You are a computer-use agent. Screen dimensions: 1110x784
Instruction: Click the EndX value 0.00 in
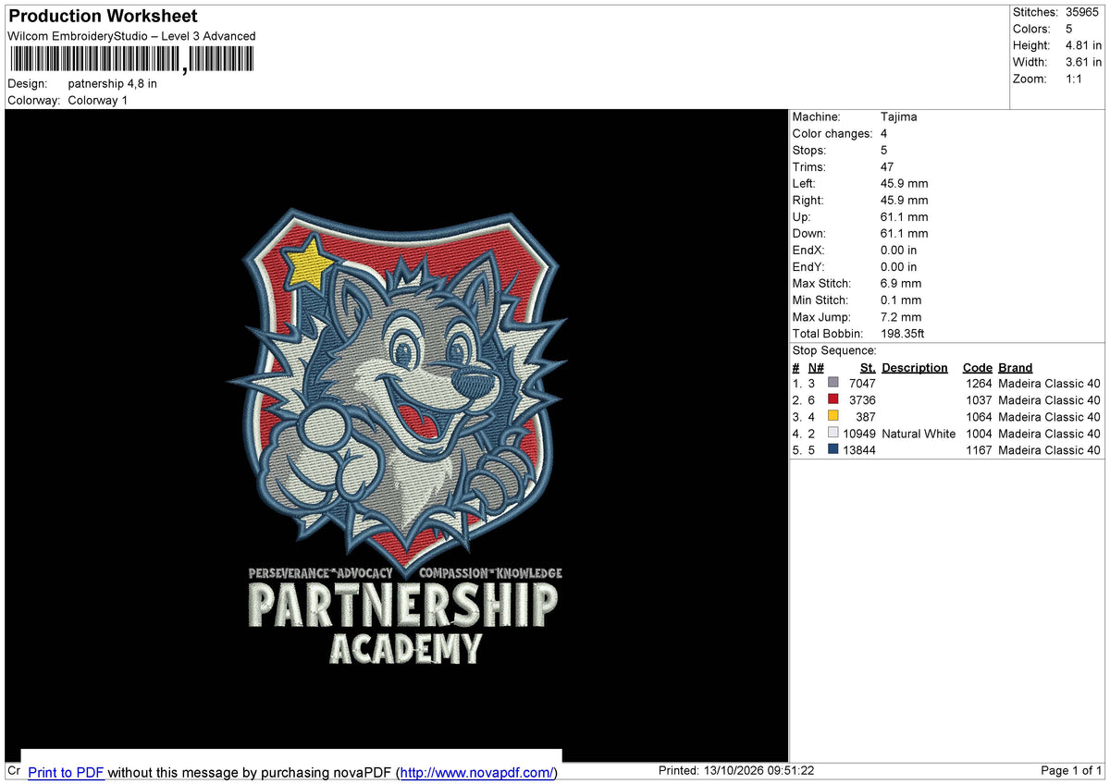pos(899,250)
